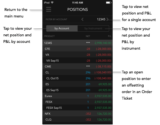Tap the next account right chevron
This screenshot has height=125, width=160.
(x=107, y=19)
